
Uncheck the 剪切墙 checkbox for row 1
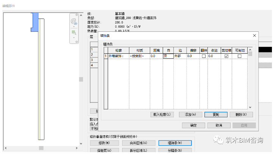(226, 56)
